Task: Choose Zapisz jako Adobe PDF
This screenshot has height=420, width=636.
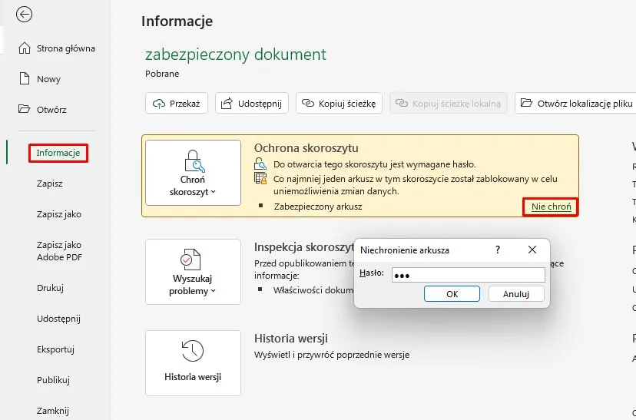Action: point(58,251)
